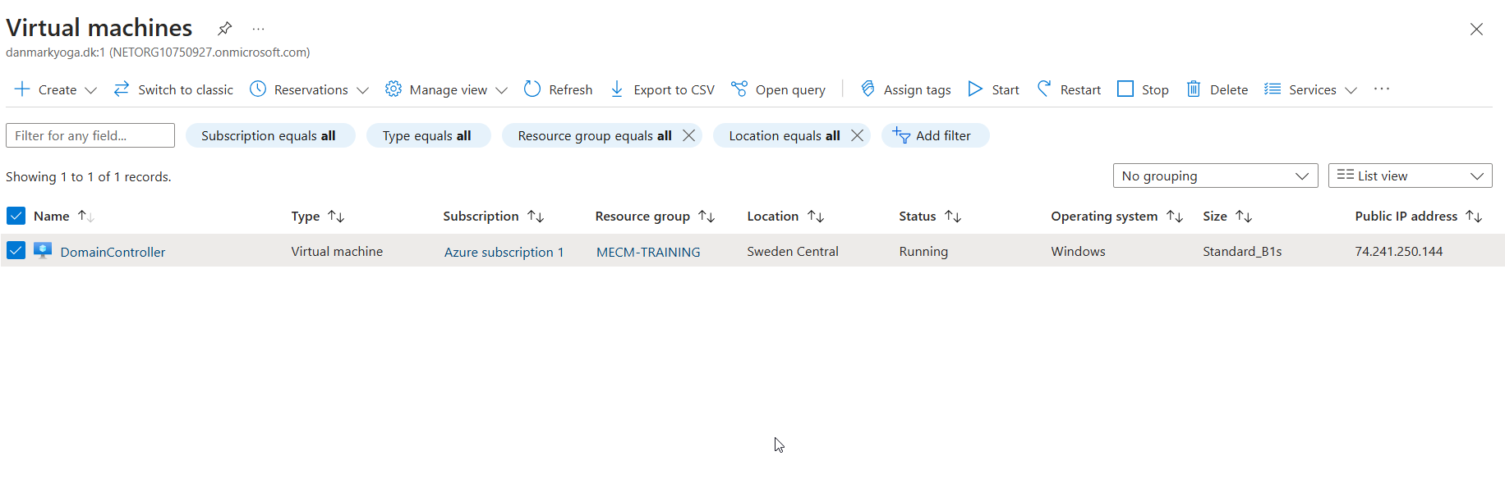Select all rows via header checkbox
The width and height of the screenshot is (1505, 488).
point(16,215)
